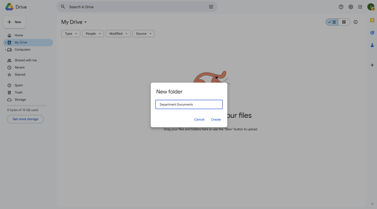Open the Google apps grid
Screen dimensions: 377x209
pyautogui.click(x=360, y=7)
